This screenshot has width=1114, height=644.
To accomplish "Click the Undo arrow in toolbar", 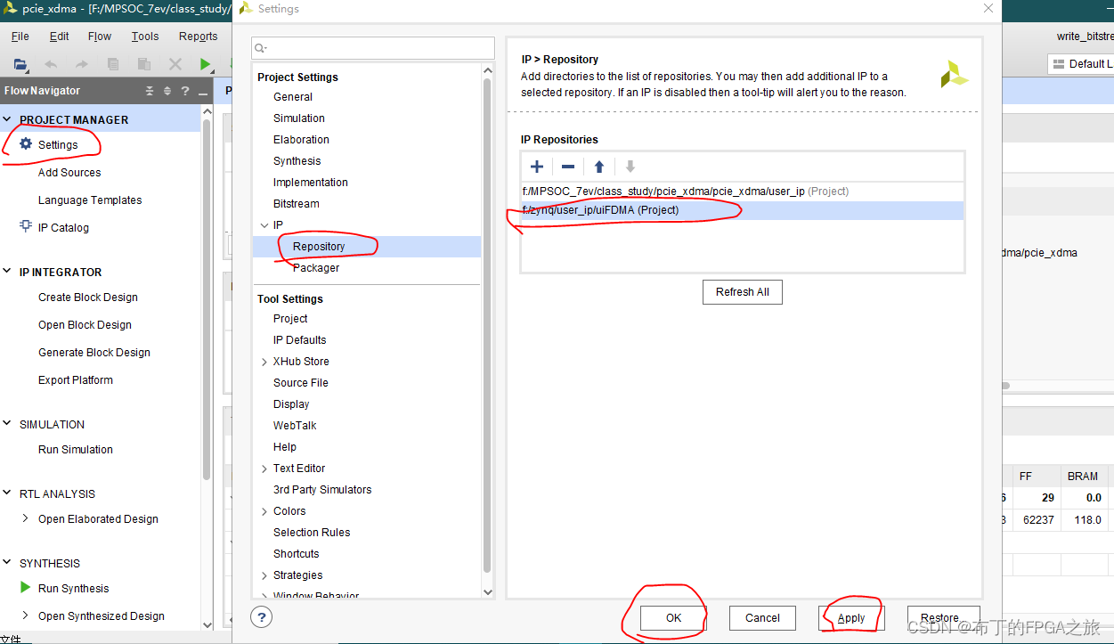I will 51,64.
